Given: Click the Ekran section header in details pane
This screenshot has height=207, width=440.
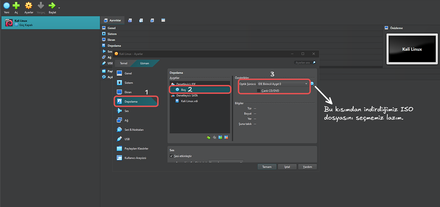Looking at the screenshot, I should pos(111,40).
